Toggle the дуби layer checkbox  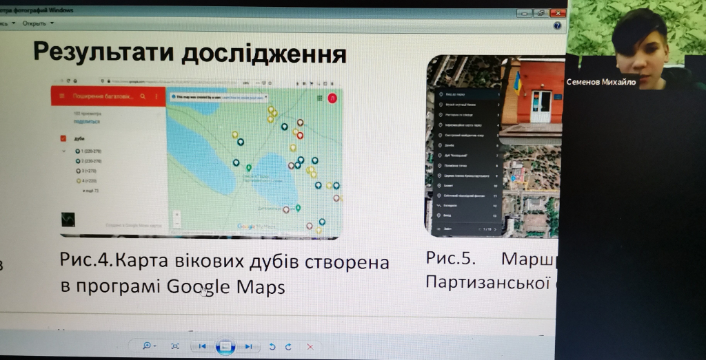coord(63,137)
